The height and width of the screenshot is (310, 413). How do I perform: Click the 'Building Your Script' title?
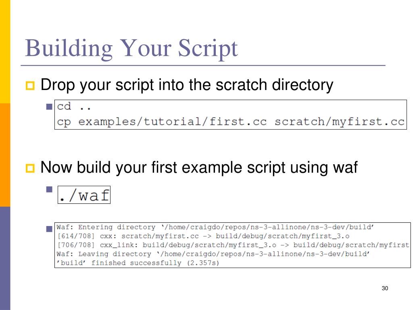click(x=131, y=48)
